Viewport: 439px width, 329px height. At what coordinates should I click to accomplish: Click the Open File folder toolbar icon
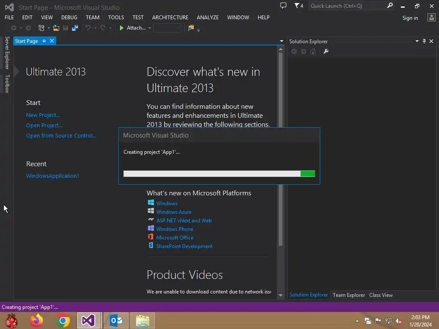pos(56,28)
